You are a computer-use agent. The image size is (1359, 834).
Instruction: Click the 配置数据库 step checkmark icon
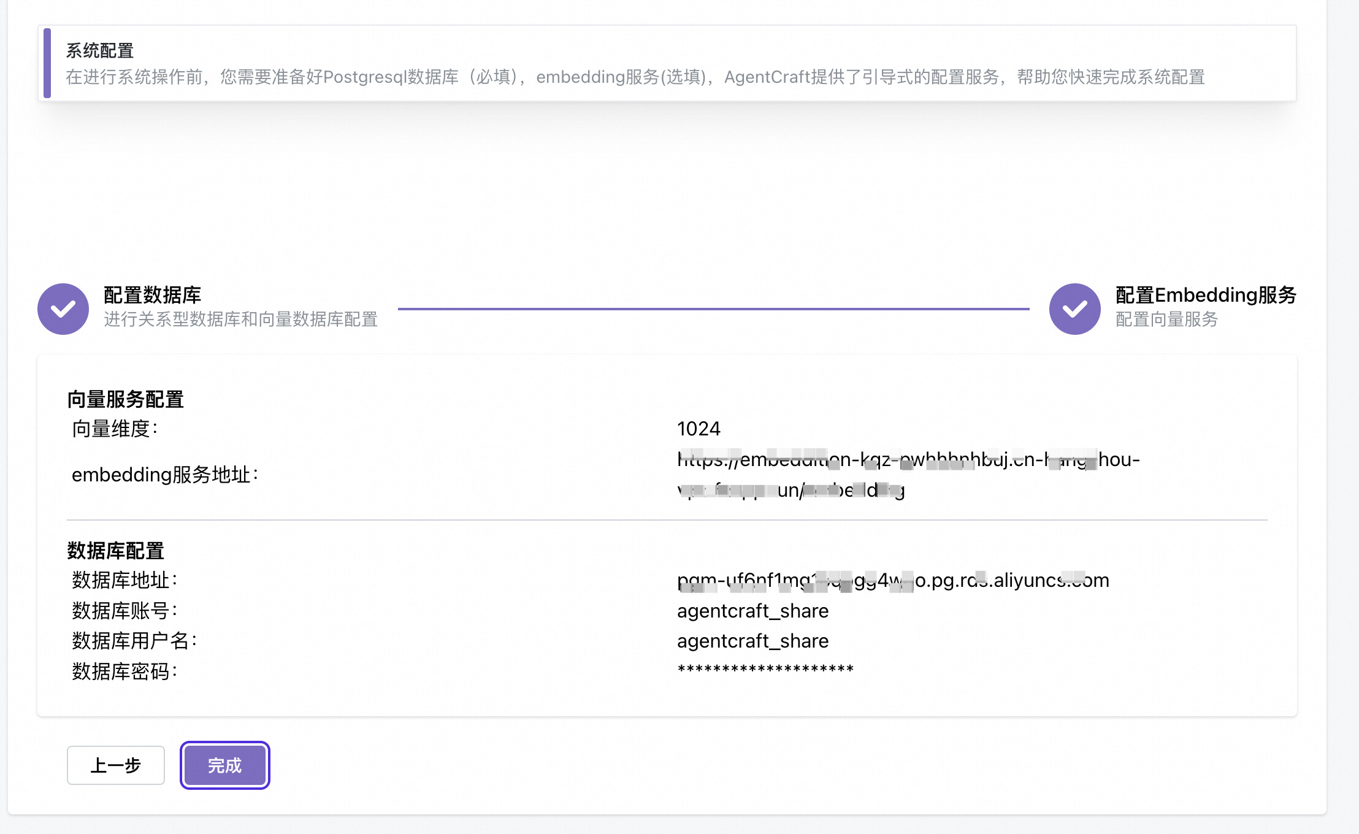(63, 309)
